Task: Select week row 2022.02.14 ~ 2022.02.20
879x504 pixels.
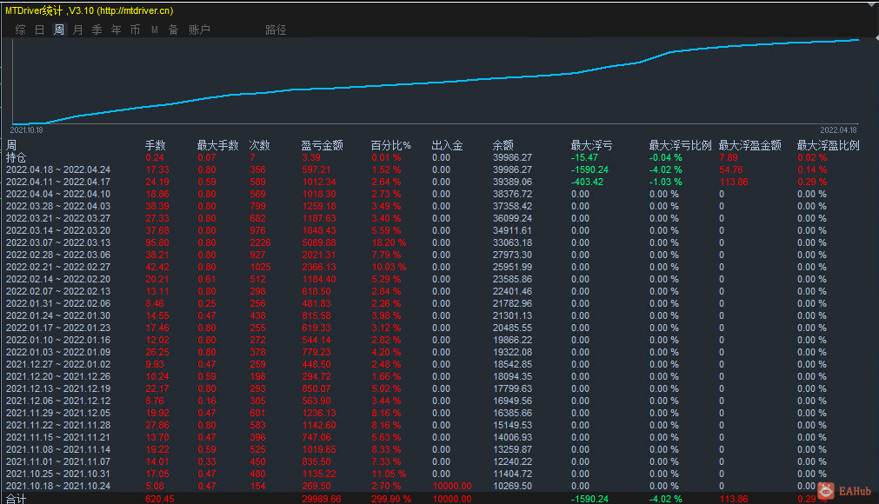Action: tap(58, 280)
